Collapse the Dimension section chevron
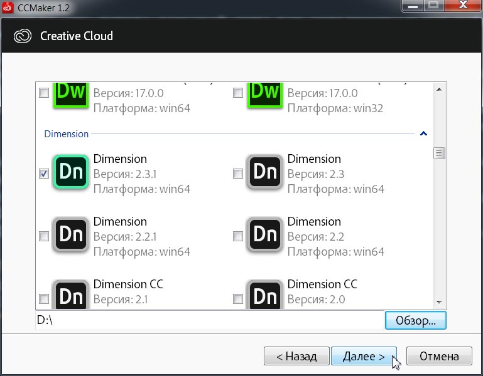This screenshot has height=376, width=483. point(423,133)
